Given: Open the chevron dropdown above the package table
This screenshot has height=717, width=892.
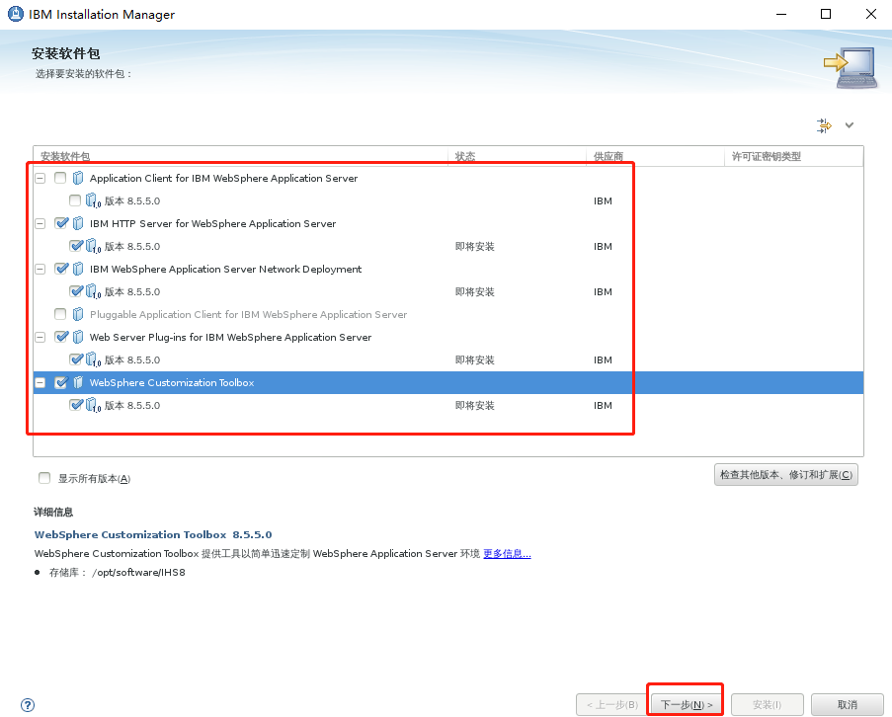Looking at the screenshot, I should tap(848, 125).
